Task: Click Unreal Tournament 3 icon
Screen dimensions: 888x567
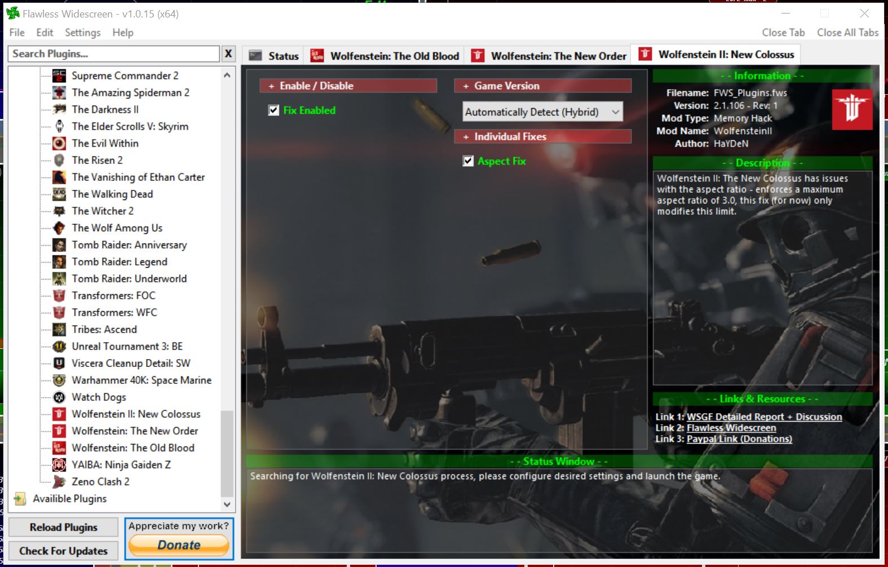Action: coord(59,346)
